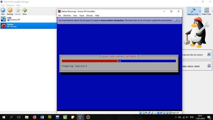
Task: Open the Devices menu in the Debian window
Action: (x=90, y=16)
